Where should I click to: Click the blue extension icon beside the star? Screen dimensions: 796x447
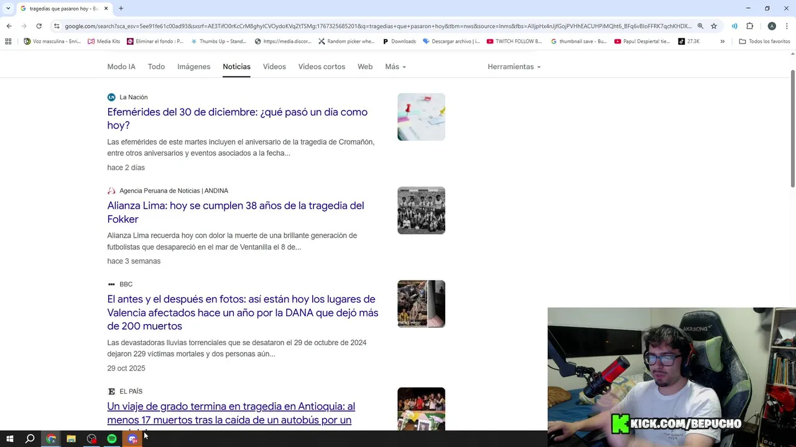tap(734, 26)
